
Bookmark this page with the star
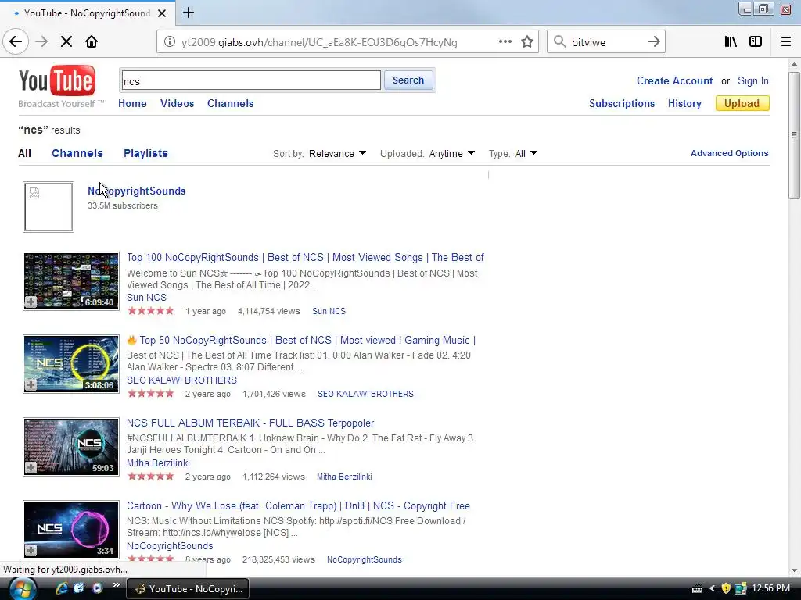[527, 42]
